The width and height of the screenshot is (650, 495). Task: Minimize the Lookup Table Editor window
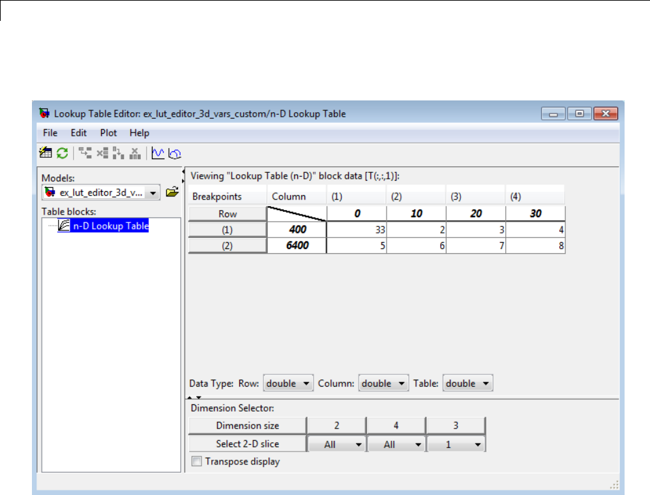click(x=553, y=113)
